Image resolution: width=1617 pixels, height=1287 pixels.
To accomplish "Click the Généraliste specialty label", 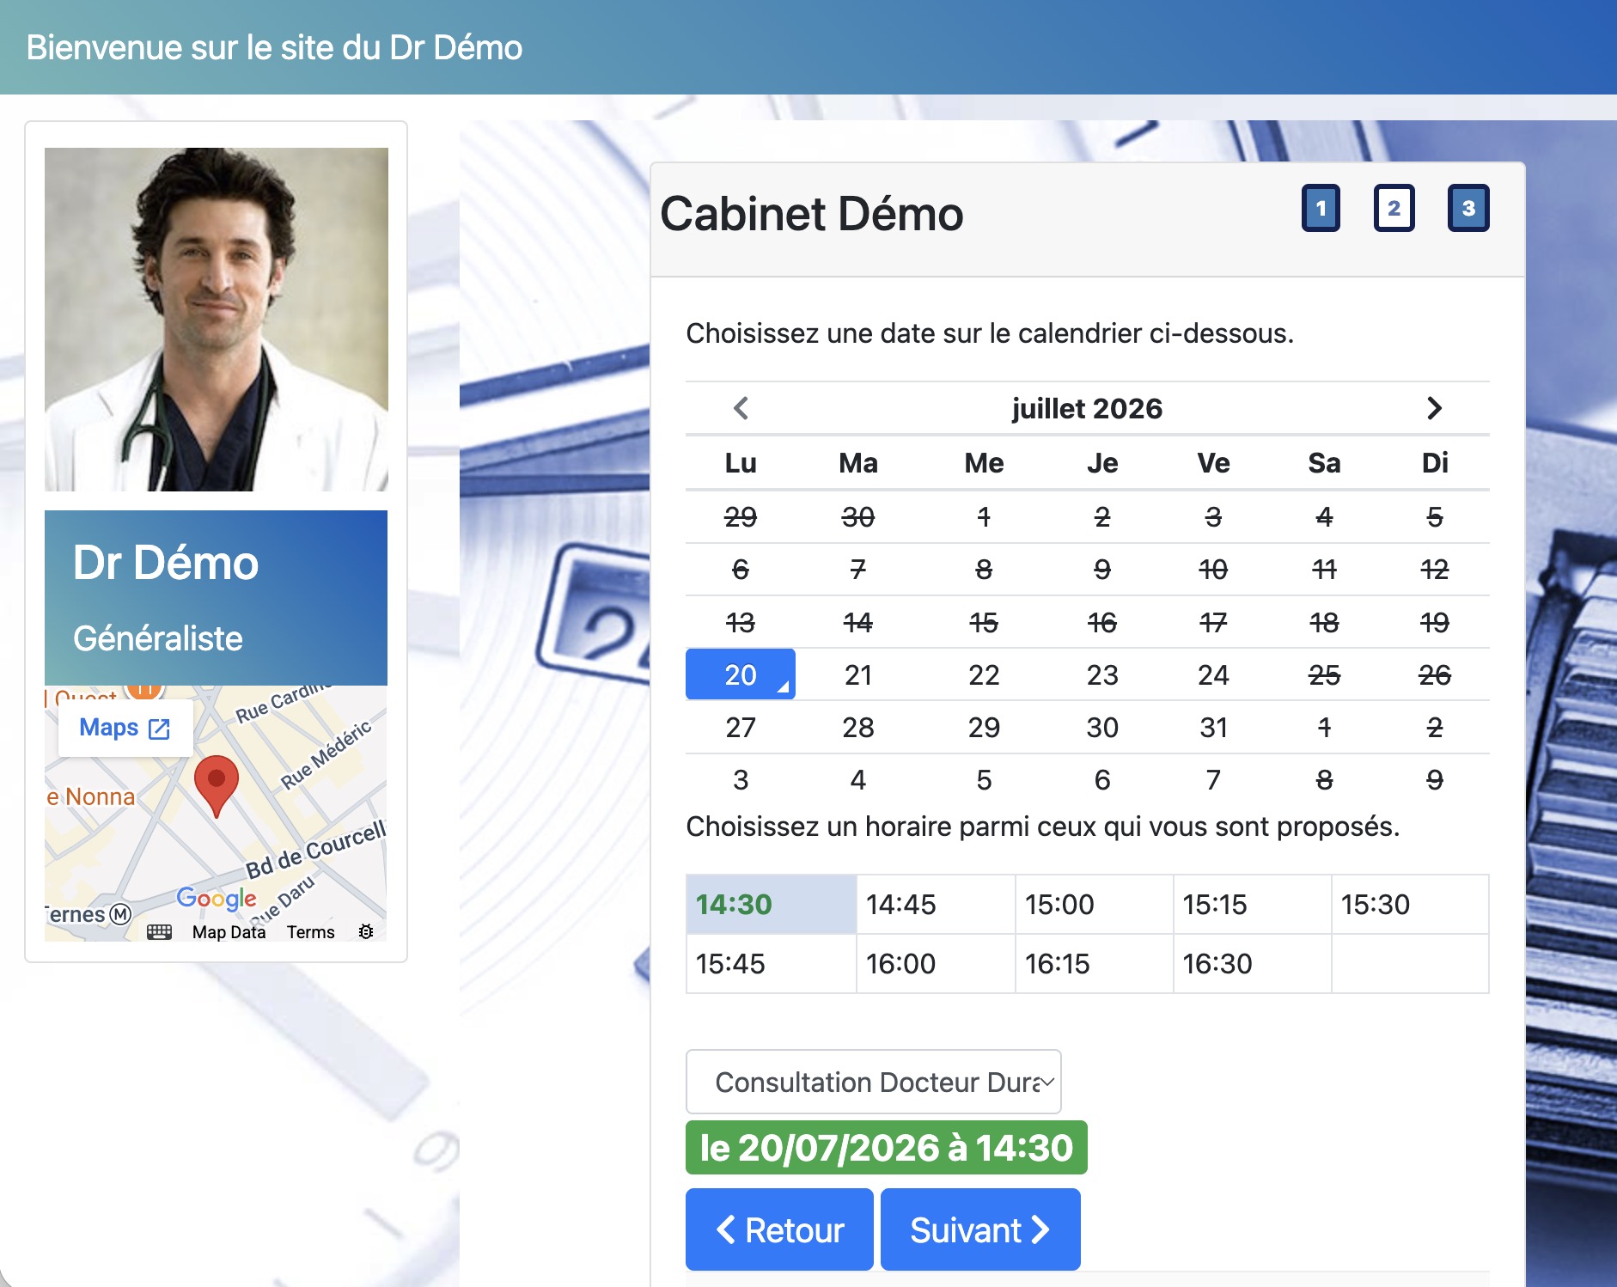I will [x=158, y=638].
